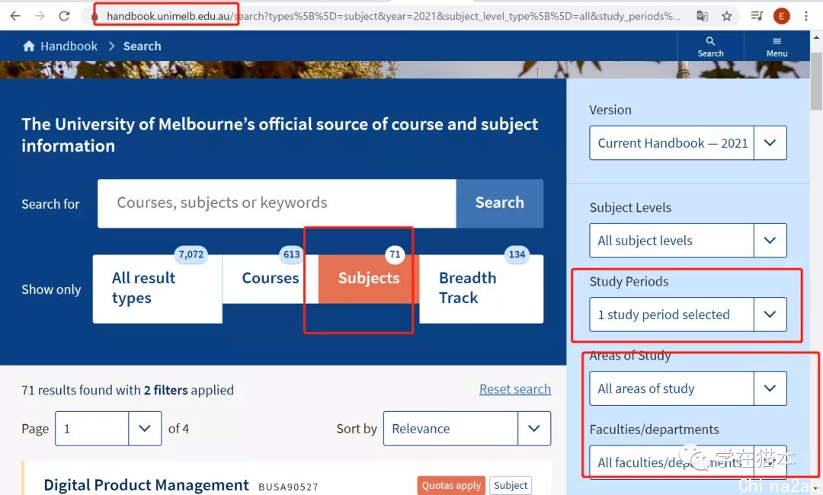The width and height of the screenshot is (823, 495).
Task: Click the Quotas apply badge
Action: [451, 486]
